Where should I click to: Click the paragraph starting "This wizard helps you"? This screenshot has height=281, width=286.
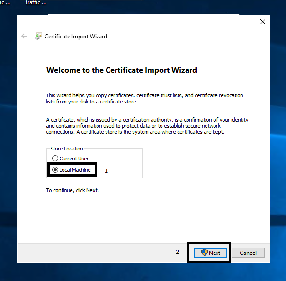tap(144, 98)
